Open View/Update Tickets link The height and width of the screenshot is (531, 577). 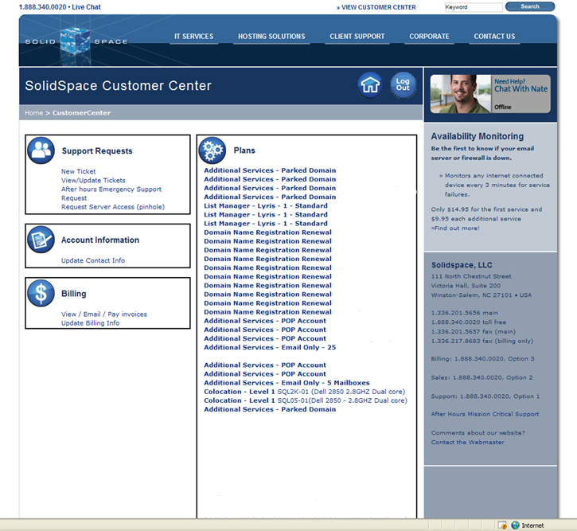point(93,180)
